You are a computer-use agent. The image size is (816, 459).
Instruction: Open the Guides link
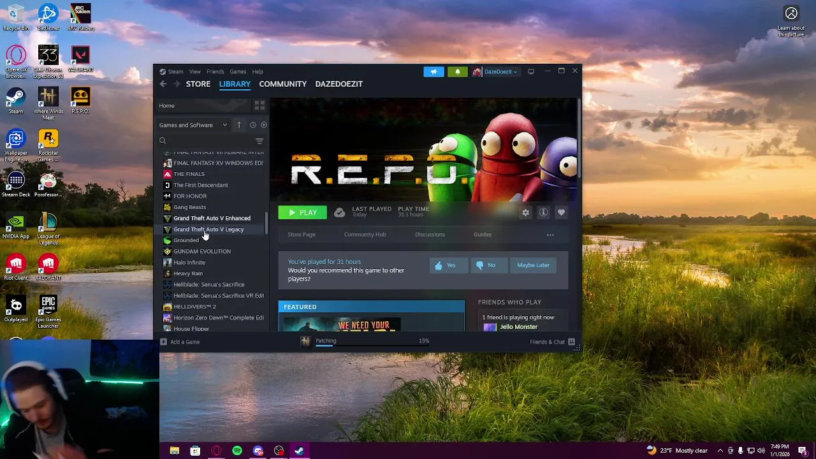click(x=483, y=235)
